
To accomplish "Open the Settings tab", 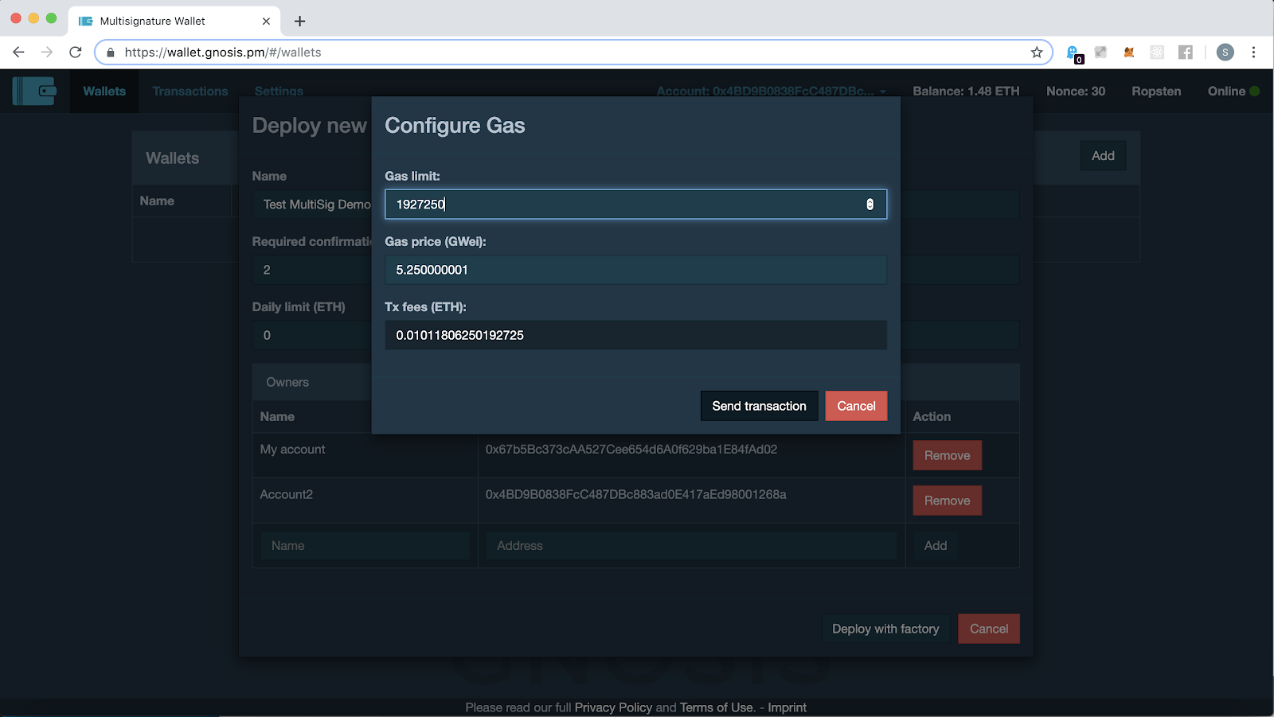I will click(x=279, y=92).
